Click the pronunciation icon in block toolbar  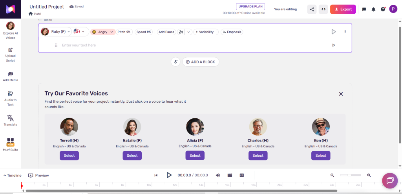point(181,32)
